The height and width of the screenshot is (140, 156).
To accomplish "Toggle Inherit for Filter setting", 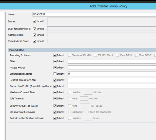I will click(55, 61).
